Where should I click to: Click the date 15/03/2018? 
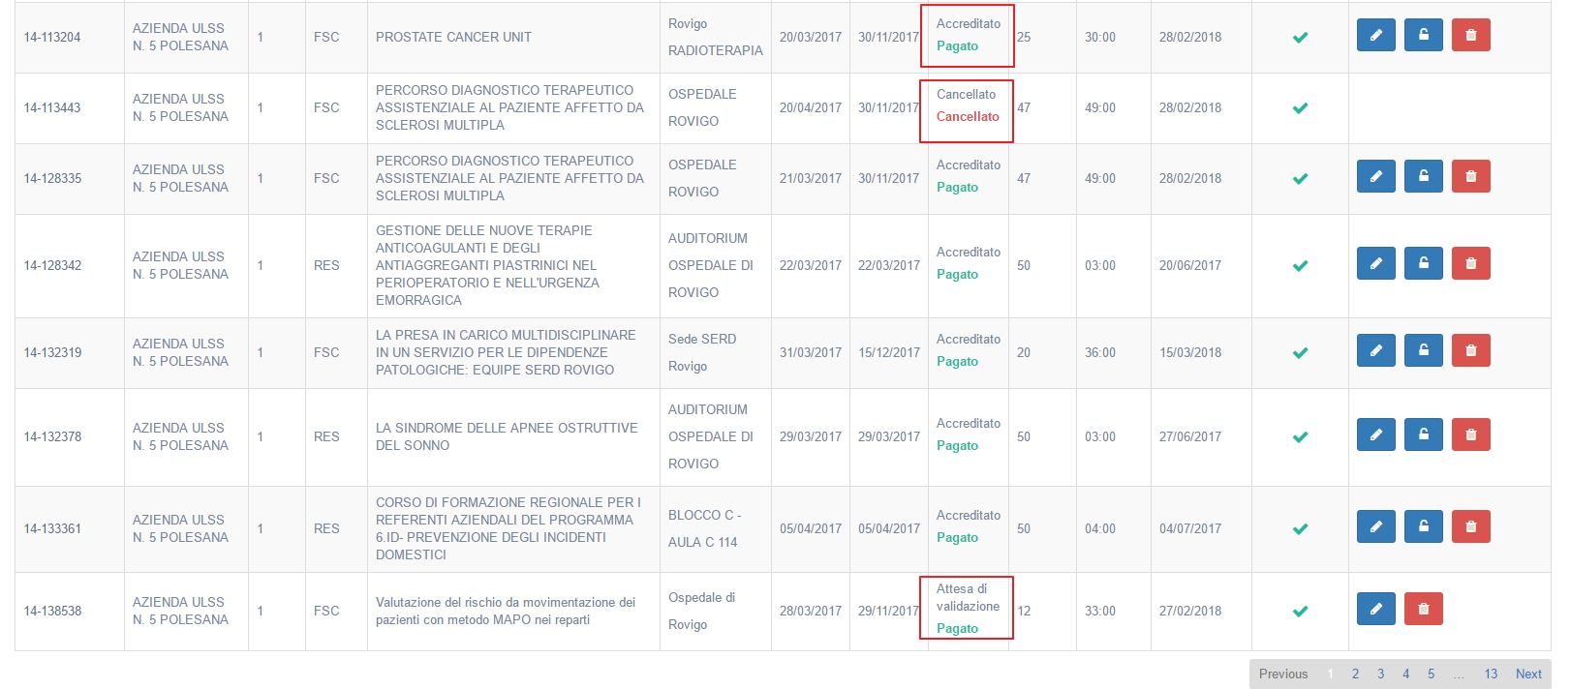coord(1190,353)
